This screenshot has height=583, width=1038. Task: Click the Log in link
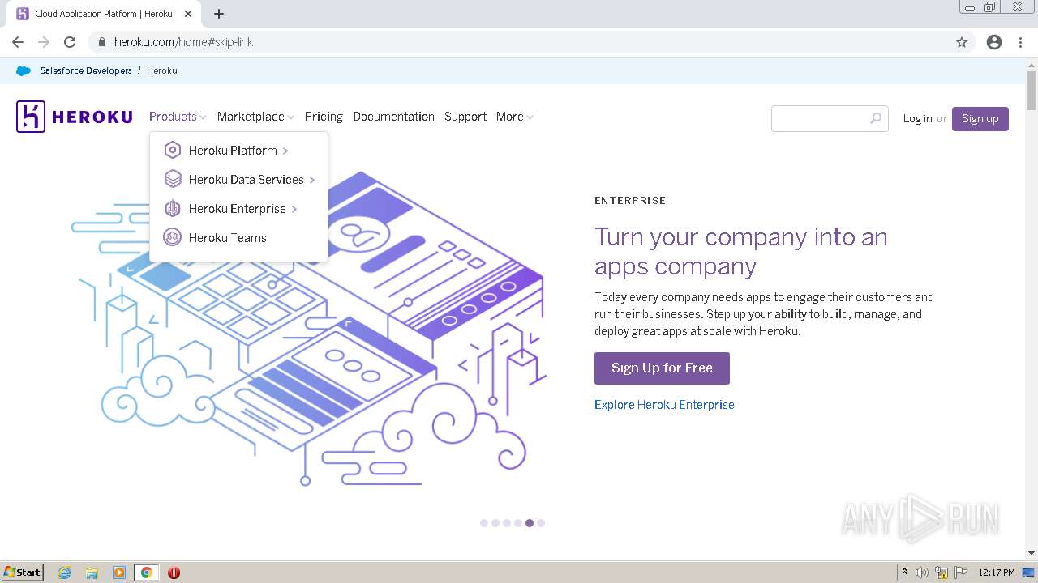(917, 118)
